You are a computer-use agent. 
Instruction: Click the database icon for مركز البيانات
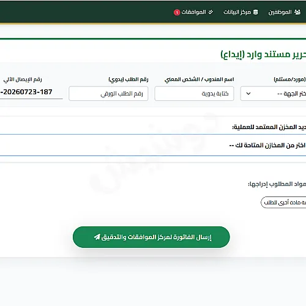255,12
